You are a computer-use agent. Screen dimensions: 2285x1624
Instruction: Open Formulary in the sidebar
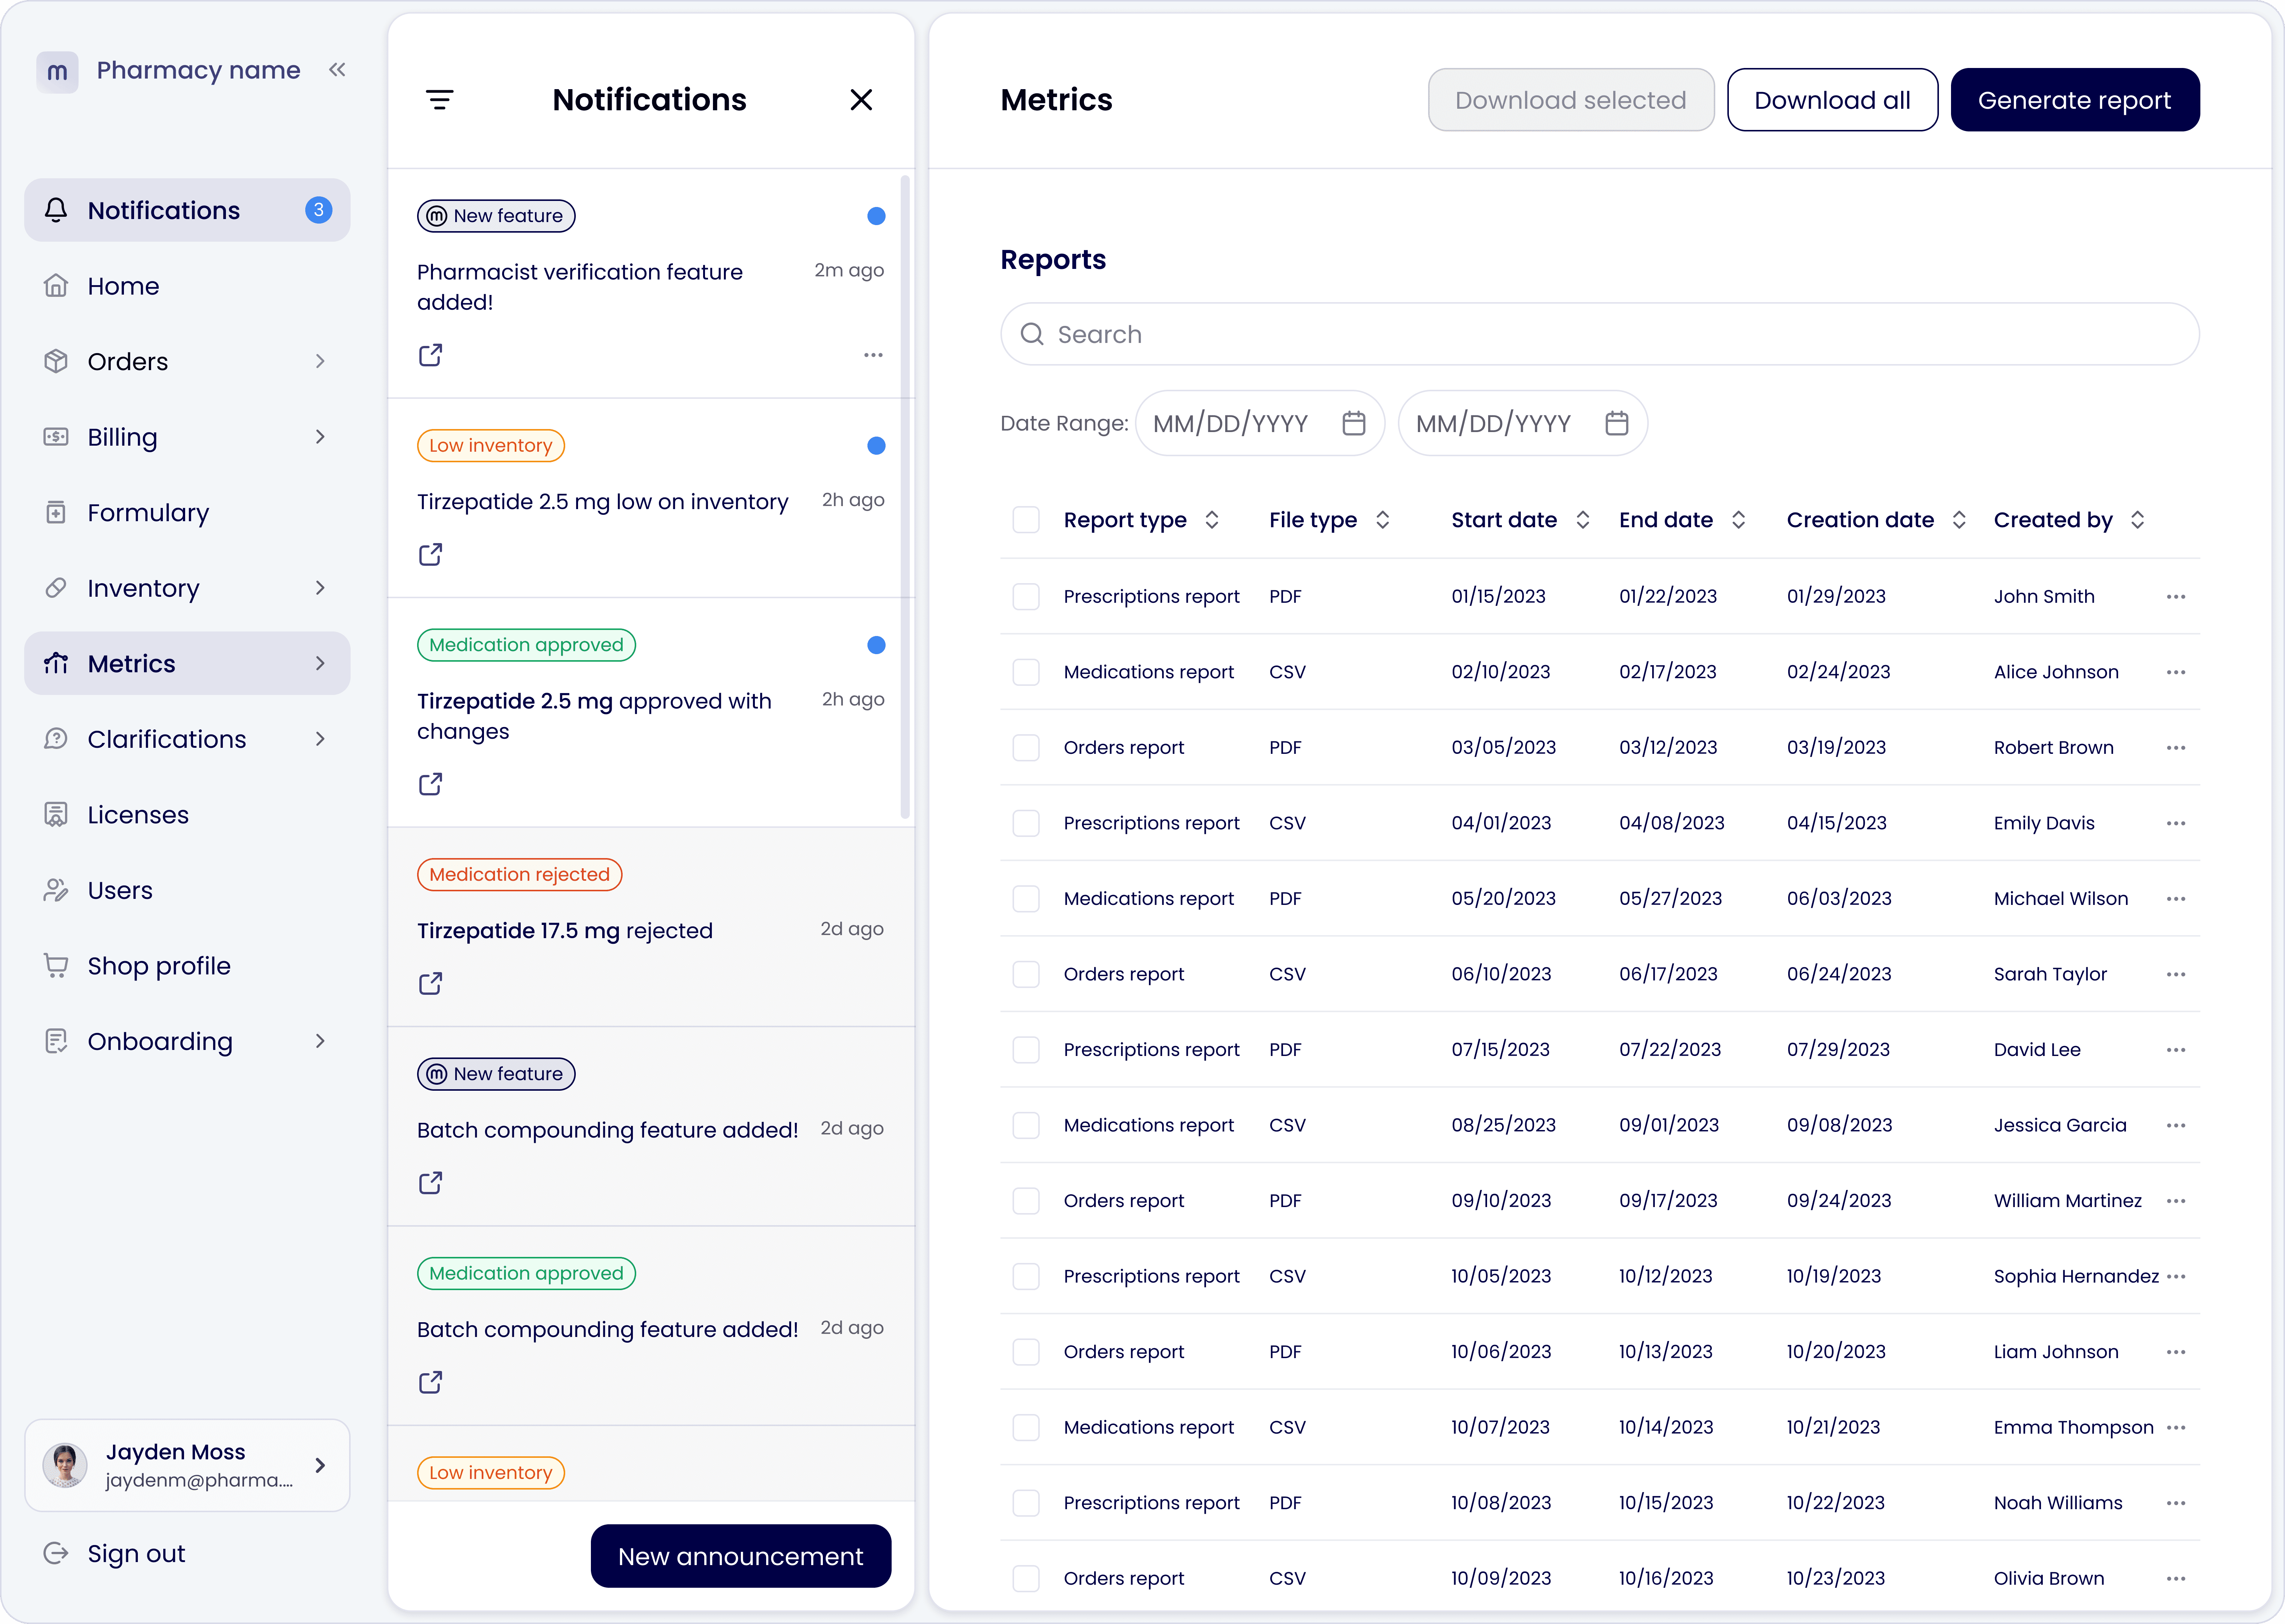pos(187,513)
